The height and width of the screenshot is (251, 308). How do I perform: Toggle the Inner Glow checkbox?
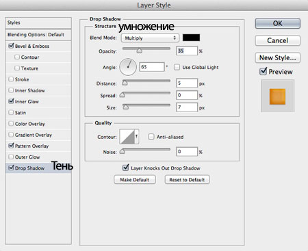(11, 101)
